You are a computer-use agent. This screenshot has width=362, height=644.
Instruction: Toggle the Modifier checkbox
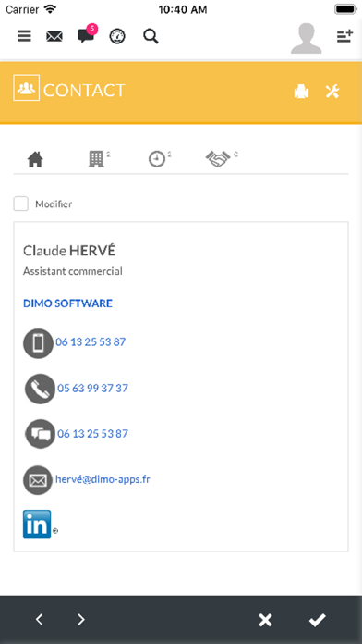pyautogui.click(x=21, y=204)
